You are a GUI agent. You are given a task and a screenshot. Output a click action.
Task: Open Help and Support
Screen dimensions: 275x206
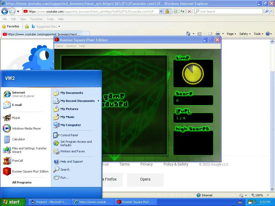coord(76,161)
